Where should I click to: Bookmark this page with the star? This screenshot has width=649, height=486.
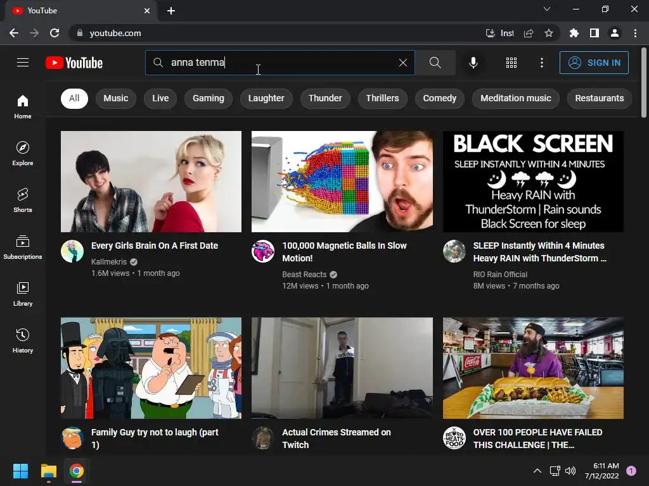549,33
